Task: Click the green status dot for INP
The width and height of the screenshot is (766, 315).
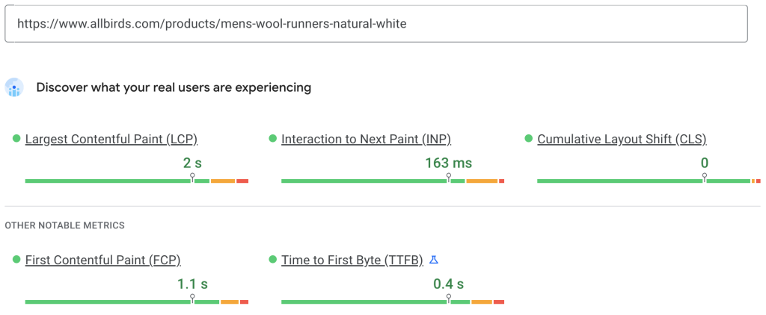Action: (272, 139)
